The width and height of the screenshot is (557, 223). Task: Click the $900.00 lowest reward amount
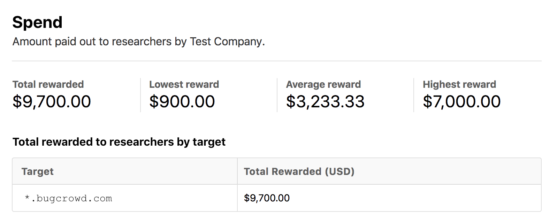[x=182, y=102]
